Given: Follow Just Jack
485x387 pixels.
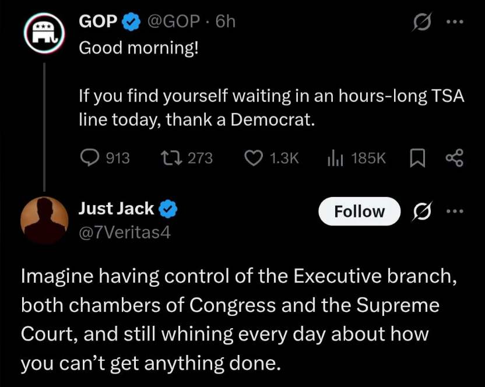Looking at the screenshot, I should click(x=359, y=212).
